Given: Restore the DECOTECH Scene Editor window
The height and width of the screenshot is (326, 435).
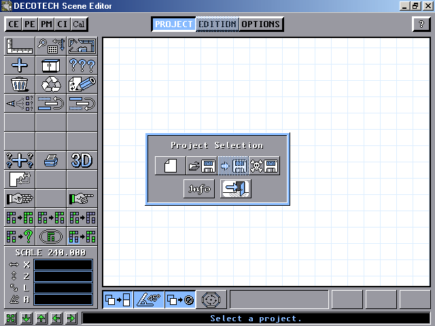Looking at the screenshot, I should 415,6.
